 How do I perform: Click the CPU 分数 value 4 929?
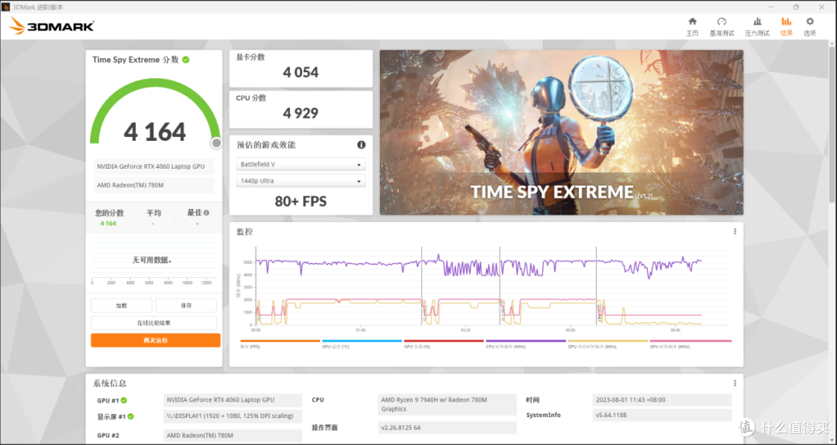coord(301,114)
